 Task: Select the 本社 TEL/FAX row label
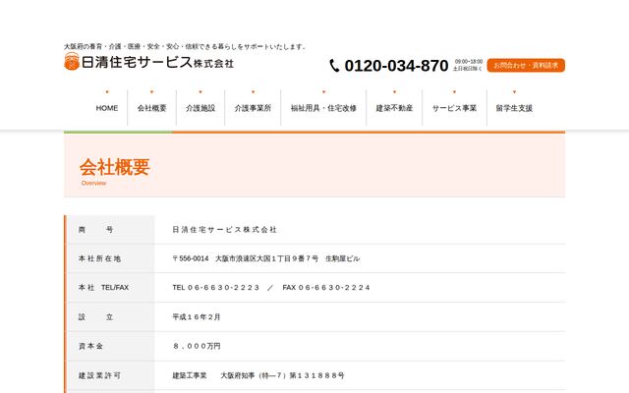pyautogui.click(x=103, y=288)
